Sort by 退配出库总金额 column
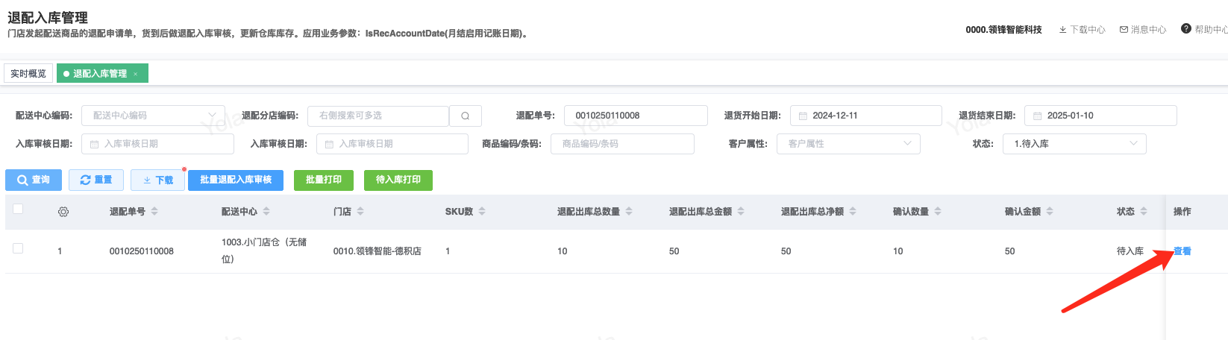The height and width of the screenshot is (340, 1228). point(741,212)
